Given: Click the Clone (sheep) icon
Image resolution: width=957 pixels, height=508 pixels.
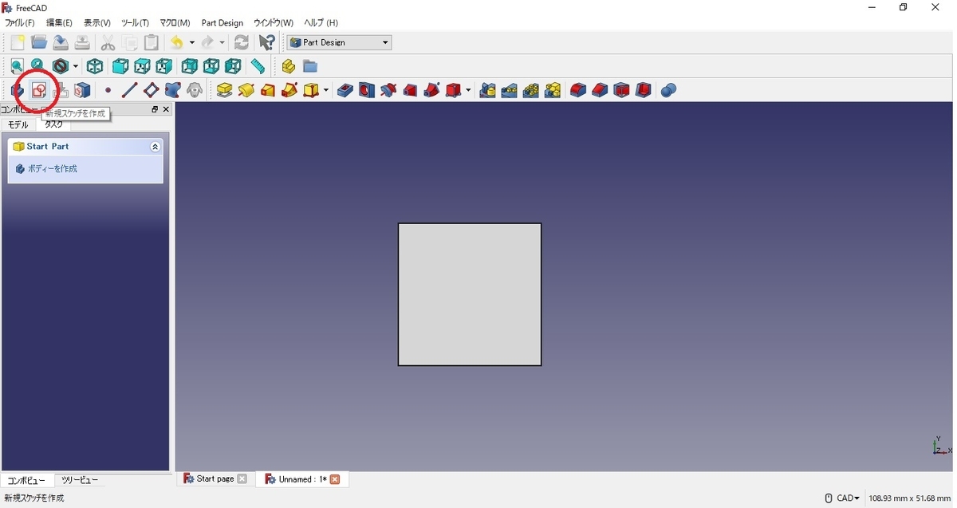Looking at the screenshot, I should click(195, 90).
